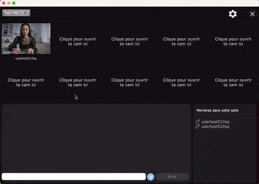The height and width of the screenshot is (184, 259).
Task: Click the green macOS fullscreen window button
Action: pos(14,3)
